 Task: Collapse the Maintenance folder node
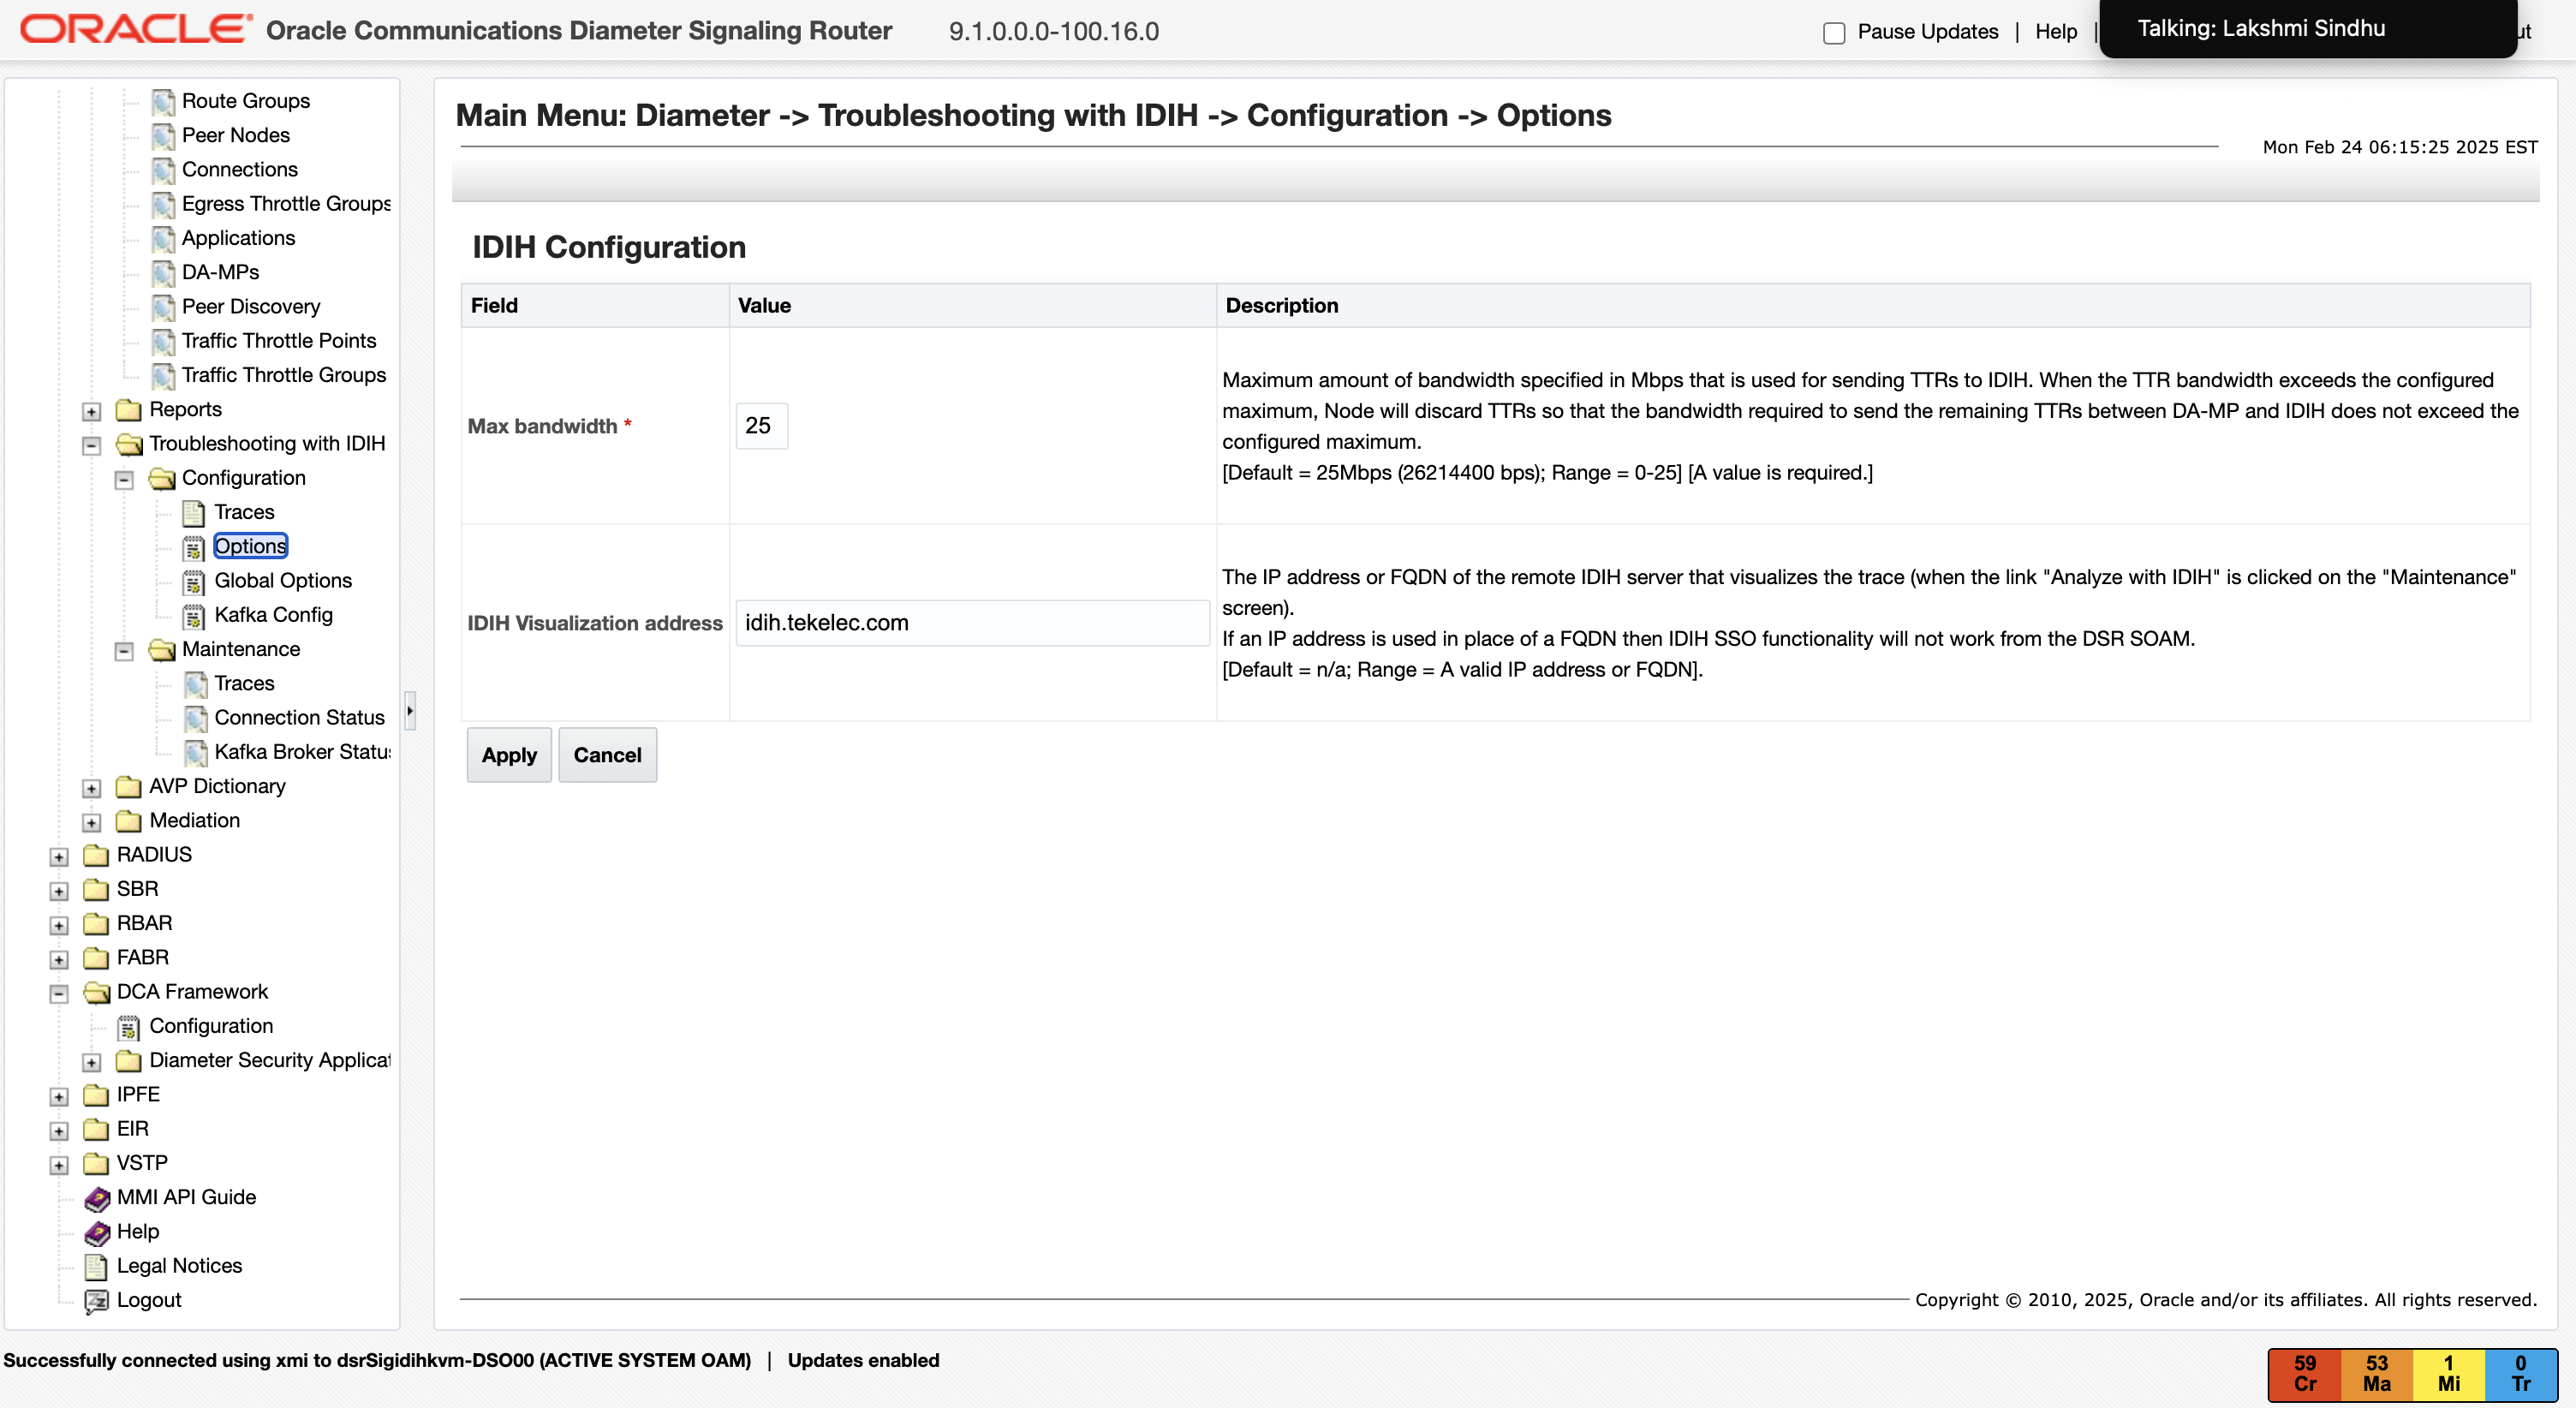click(x=124, y=651)
